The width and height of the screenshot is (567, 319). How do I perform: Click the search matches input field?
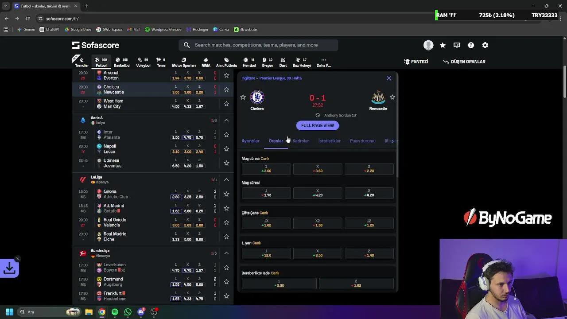point(259,45)
